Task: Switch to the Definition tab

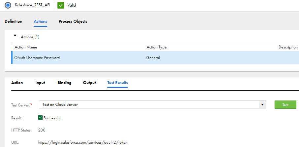Action: pyautogui.click(x=13, y=21)
